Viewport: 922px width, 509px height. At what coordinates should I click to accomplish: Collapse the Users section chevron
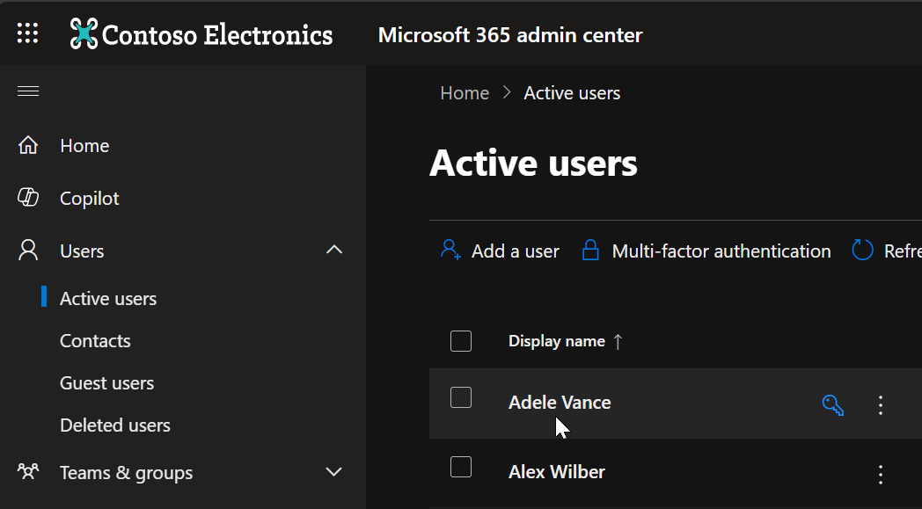coord(334,250)
